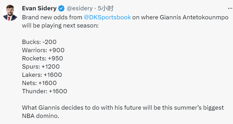The height and width of the screenshot is (124, 233).
Task: Click the 'Lakers: +1600' odds line
Action: click(x=42, y=75)
